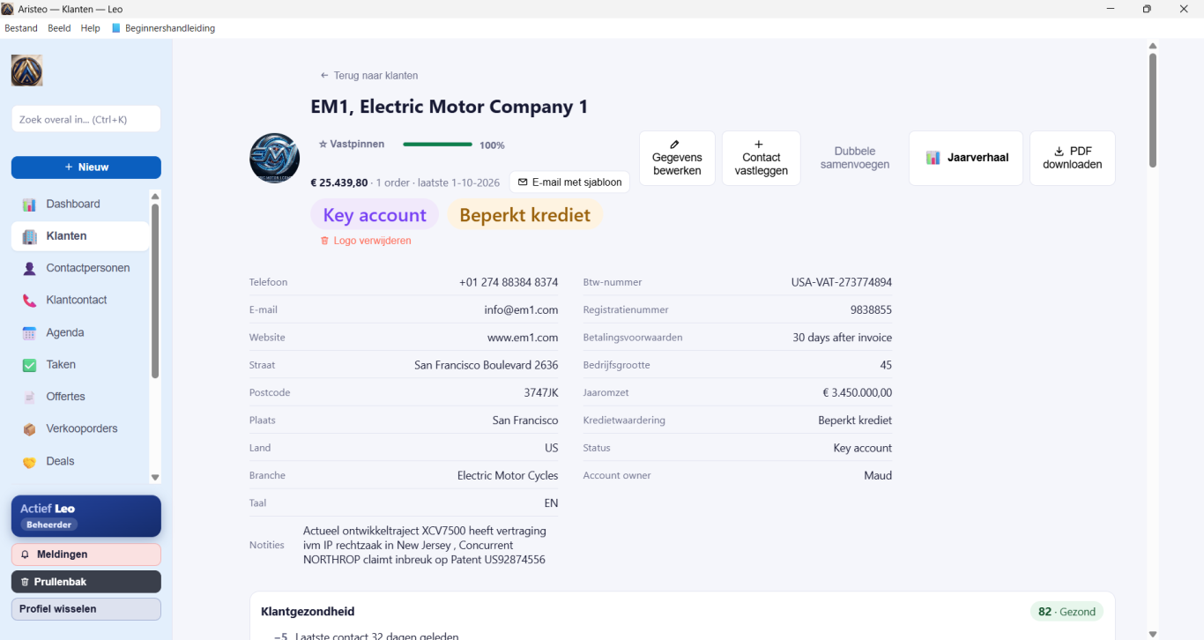Viewport: 1204px width, 640px height.
Task: Select the Klanten building icon
Action: click(x=29, y=236)
